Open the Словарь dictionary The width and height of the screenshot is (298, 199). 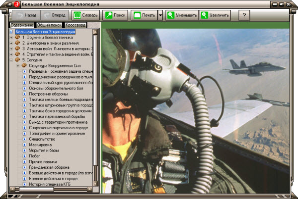pos(85,15)
